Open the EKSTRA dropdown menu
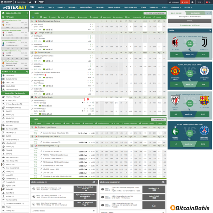The height and width of the screenshot is (213, 213). [188, 7]
